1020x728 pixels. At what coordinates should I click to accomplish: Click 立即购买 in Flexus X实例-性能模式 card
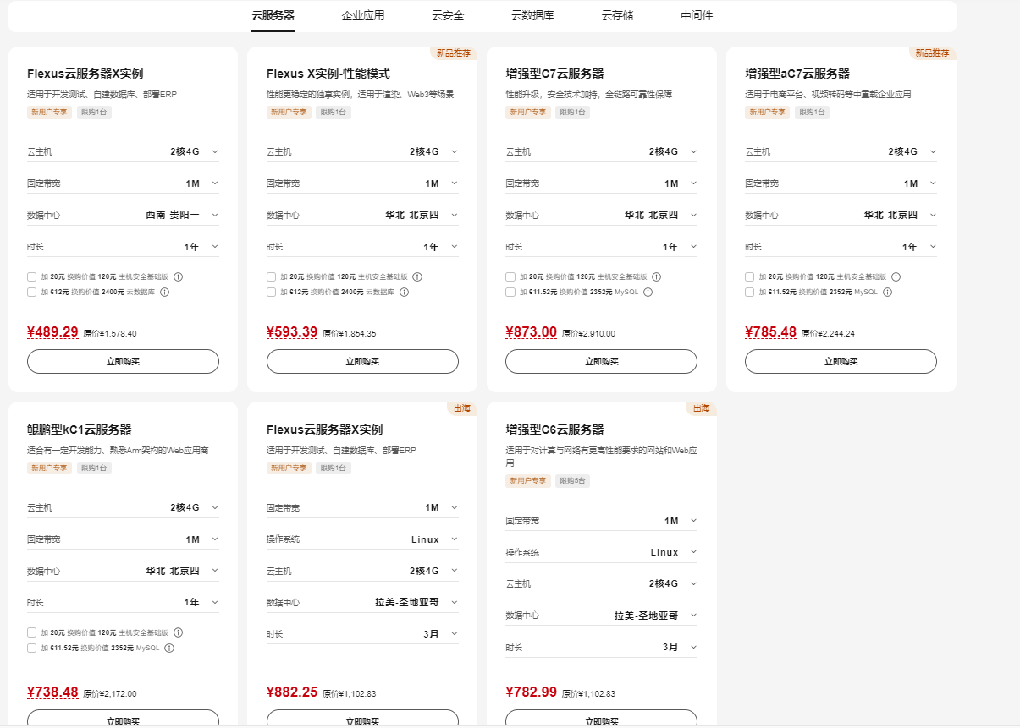coord(362,361)
